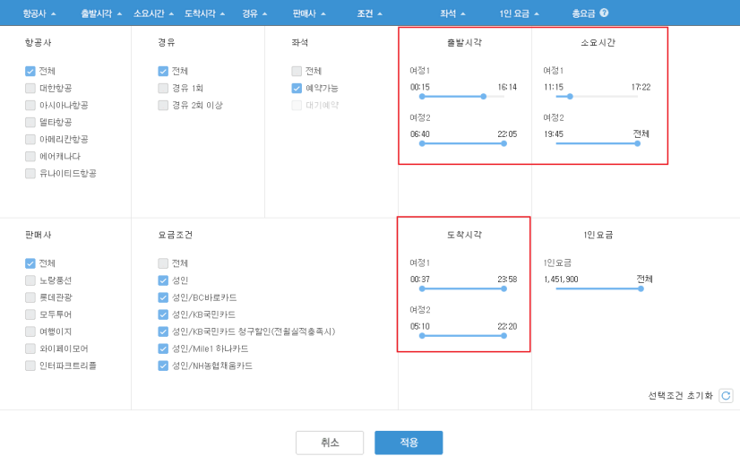Uncheck 성인/NH농협채움카드 fare condition
This screenshot has height=456, width=740.
163,366
